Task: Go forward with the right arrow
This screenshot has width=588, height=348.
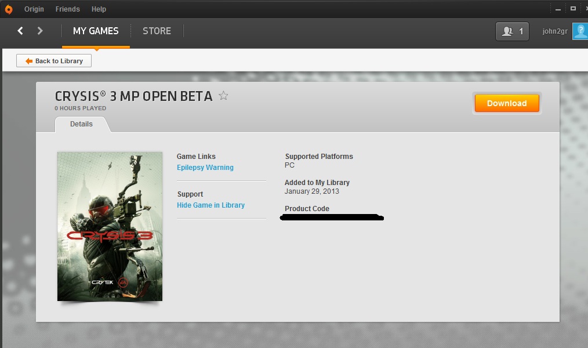Action: point(40,31)
